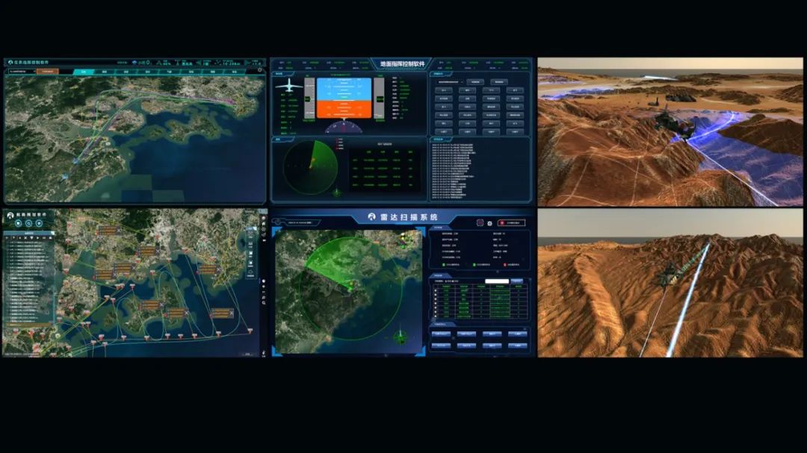Collapse the route list panel header

28,233
